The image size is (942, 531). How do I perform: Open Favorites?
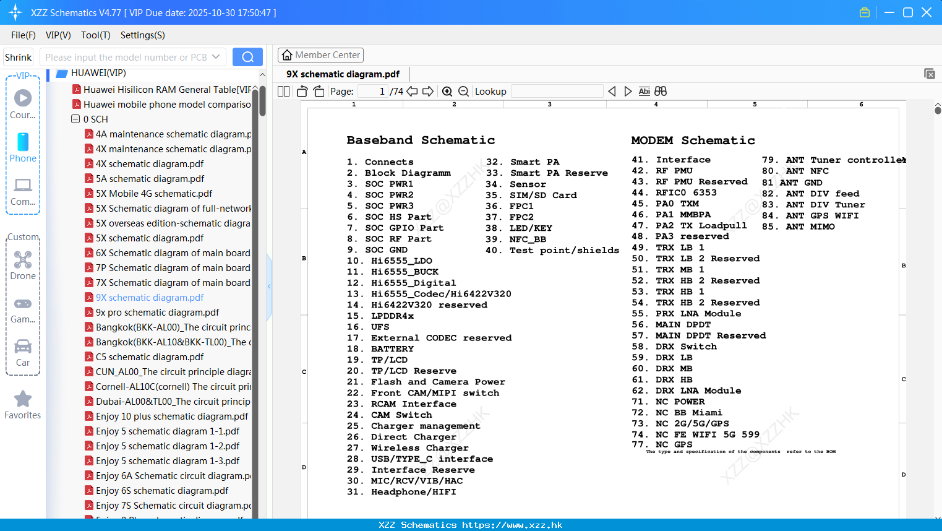23,405
